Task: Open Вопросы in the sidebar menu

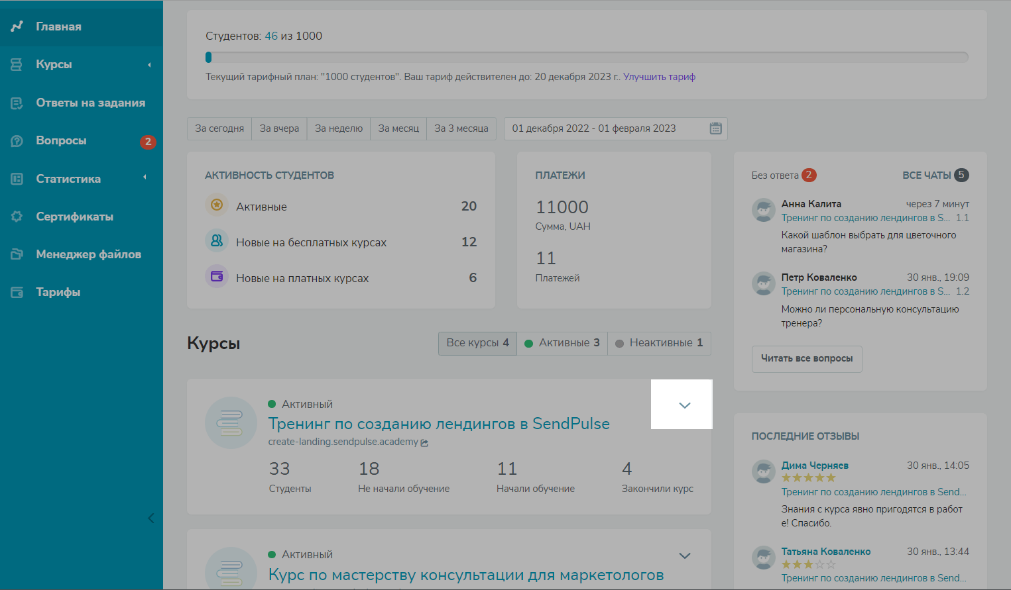Action: [61, 141]
